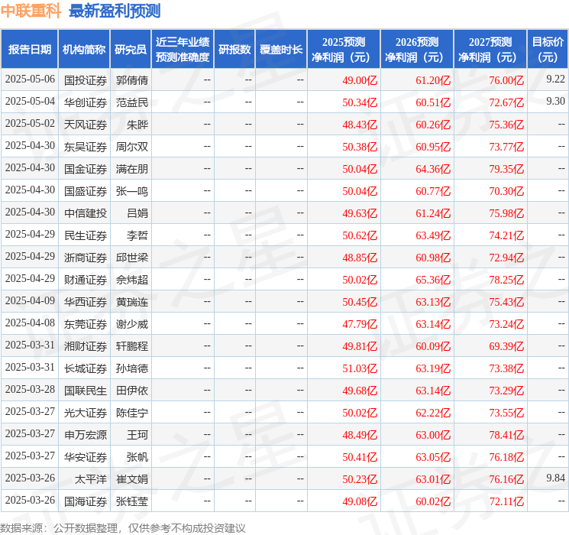Click analyst name 邱世梁
The width and height of the screenshot is (569, 535).
(x=131, y=258)
